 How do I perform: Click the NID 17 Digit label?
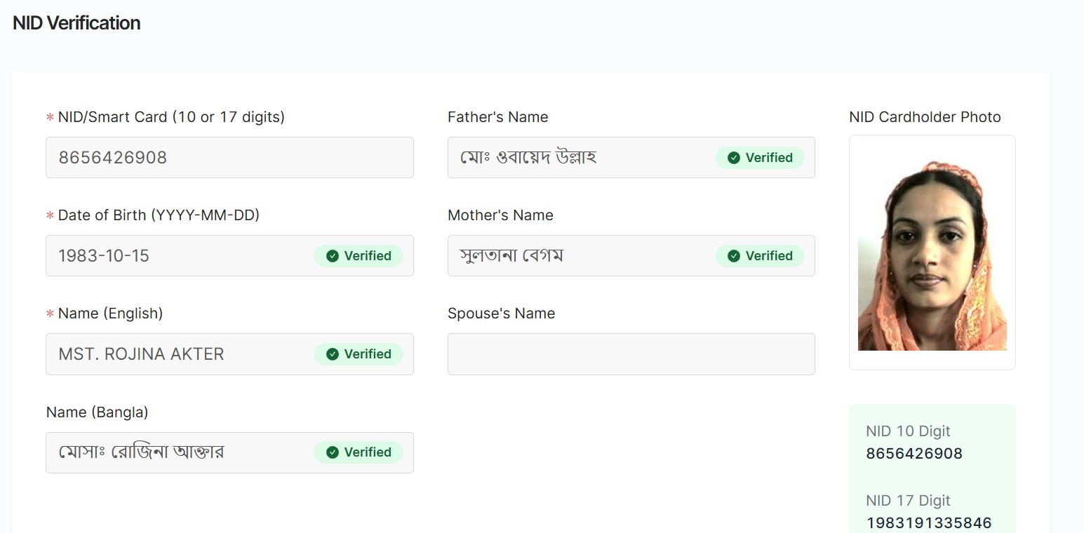coord(908,501)
